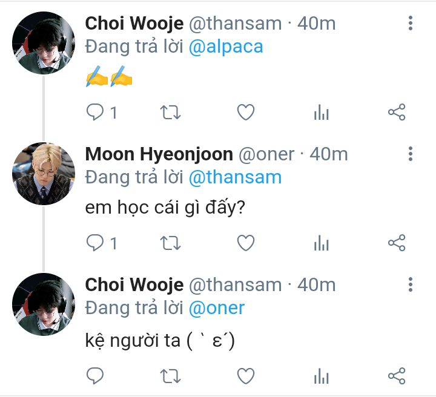Retweet Choi Wooje's writing-hand emoji tweet
Viewport: 436px width, 397px height.
[x=170, y=112]
